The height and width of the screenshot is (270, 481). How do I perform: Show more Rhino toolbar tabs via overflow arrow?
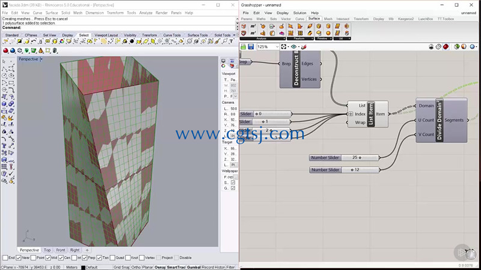[234, 35]
